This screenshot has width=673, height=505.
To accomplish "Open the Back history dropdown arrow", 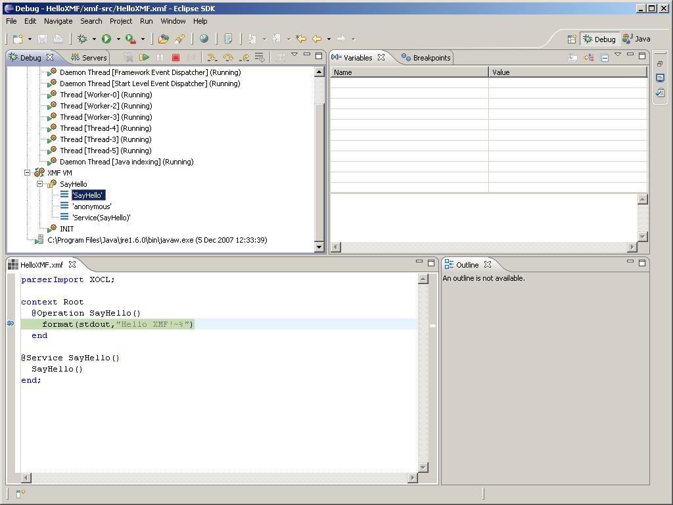I will click(329, 39).
